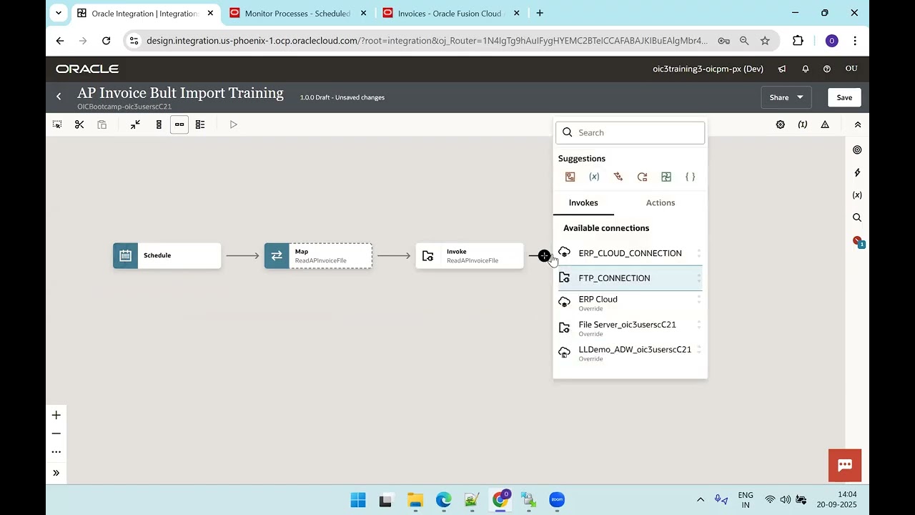
Task: Open the (I) identifiers toolbar icon
Action: [x=803, y=124]
